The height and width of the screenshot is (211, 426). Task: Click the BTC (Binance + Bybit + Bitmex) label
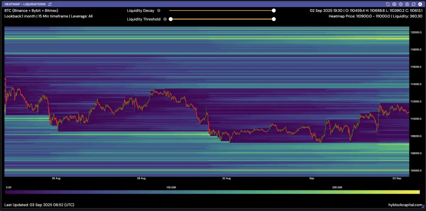(x=31, y=11)
